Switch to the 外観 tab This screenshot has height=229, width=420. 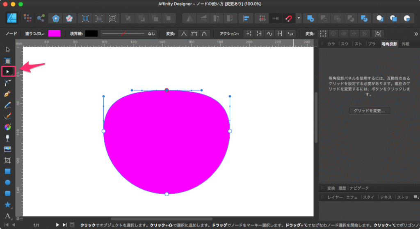click(x=405, y=44)
